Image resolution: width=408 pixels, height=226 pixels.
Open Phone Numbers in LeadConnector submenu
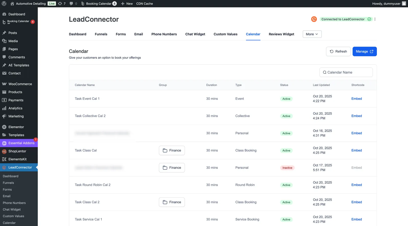(14, 203)
